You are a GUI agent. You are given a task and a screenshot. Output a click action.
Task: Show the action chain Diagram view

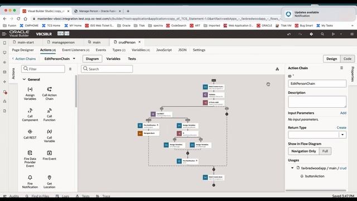click(92, 59)
